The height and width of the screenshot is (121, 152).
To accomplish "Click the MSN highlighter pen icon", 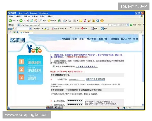I will (45, 29).
